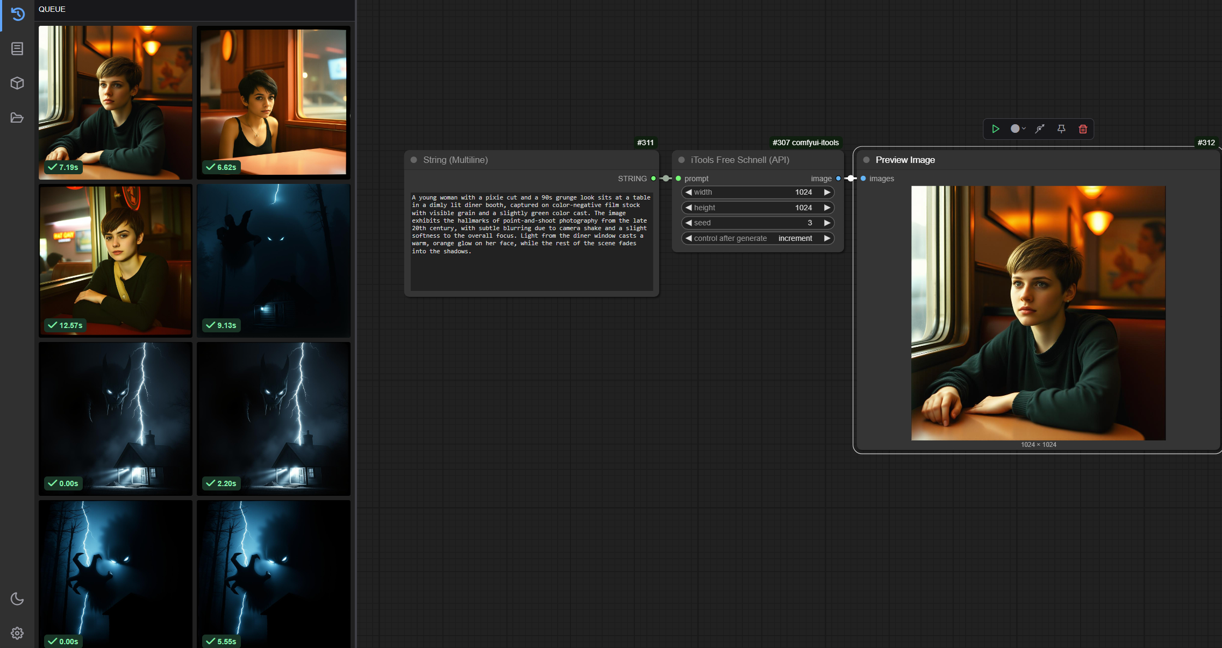Image resolution: width=1222 pixels, height=648 pixels.
Task: Bypass the selected node using bypass icon
Action: 1040,129
